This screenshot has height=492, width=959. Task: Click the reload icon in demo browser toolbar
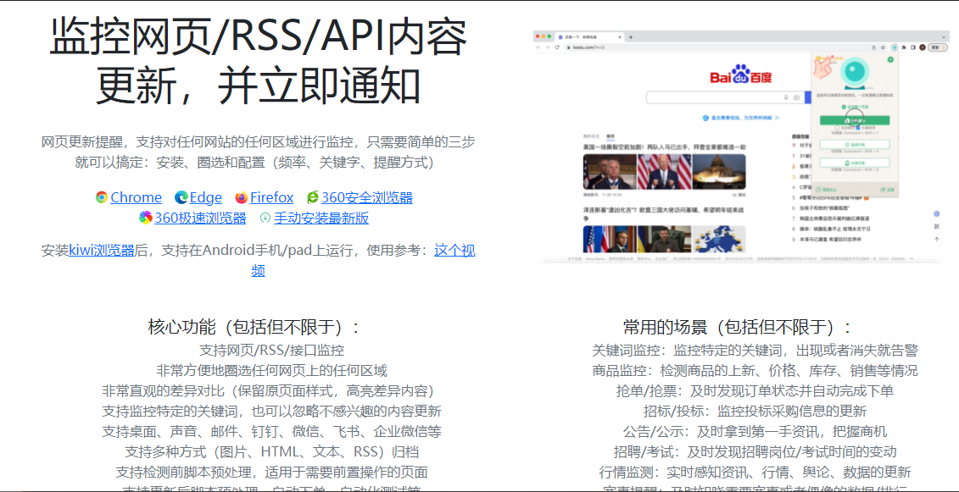pos(557,47)
